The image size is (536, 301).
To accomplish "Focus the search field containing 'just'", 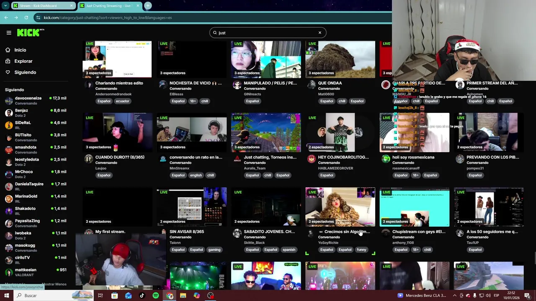I will pos(268,33).
